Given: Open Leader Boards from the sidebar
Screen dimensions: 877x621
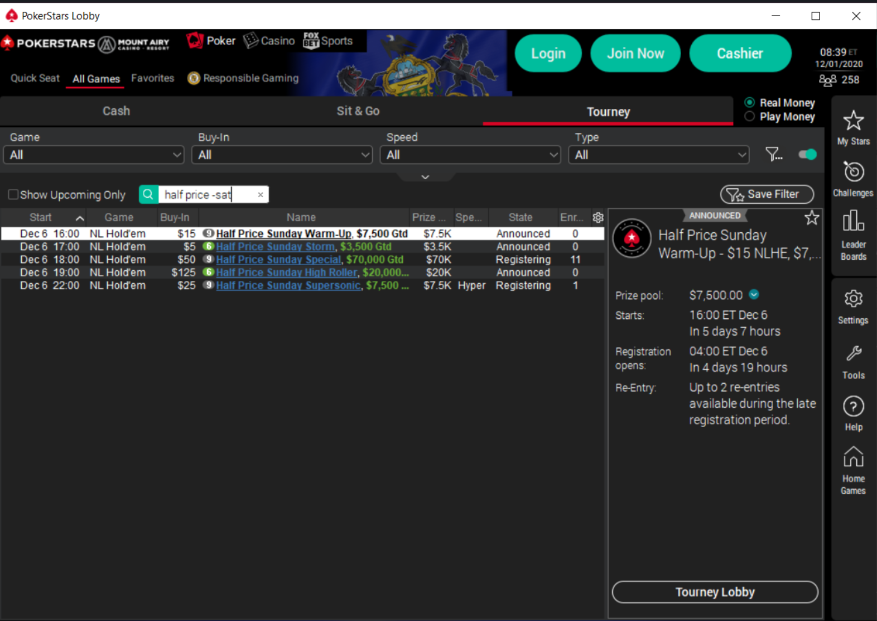Looking at the screenshot, I should 853,236.
